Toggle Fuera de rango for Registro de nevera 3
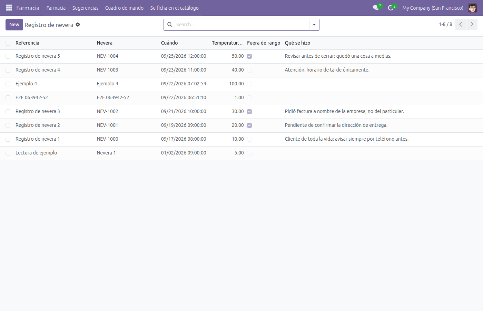483x311 pixels. [249, 112]
